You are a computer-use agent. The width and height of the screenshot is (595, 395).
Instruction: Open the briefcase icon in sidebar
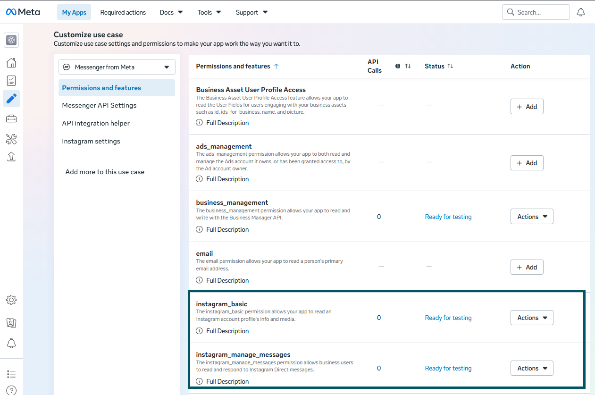12,118
